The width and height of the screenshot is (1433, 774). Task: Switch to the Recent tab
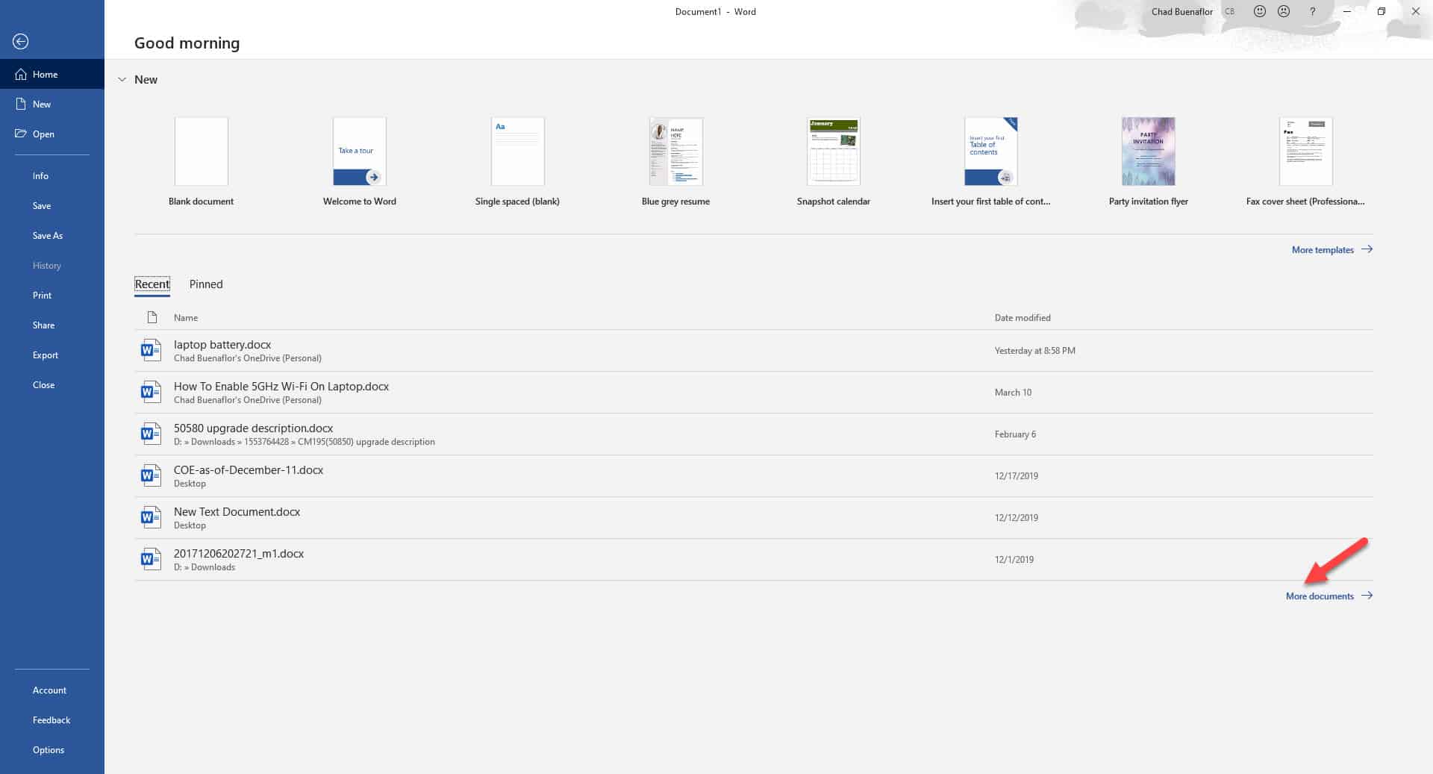[x=152, y=284]
